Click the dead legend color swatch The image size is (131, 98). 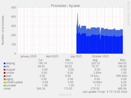point(4,76)
